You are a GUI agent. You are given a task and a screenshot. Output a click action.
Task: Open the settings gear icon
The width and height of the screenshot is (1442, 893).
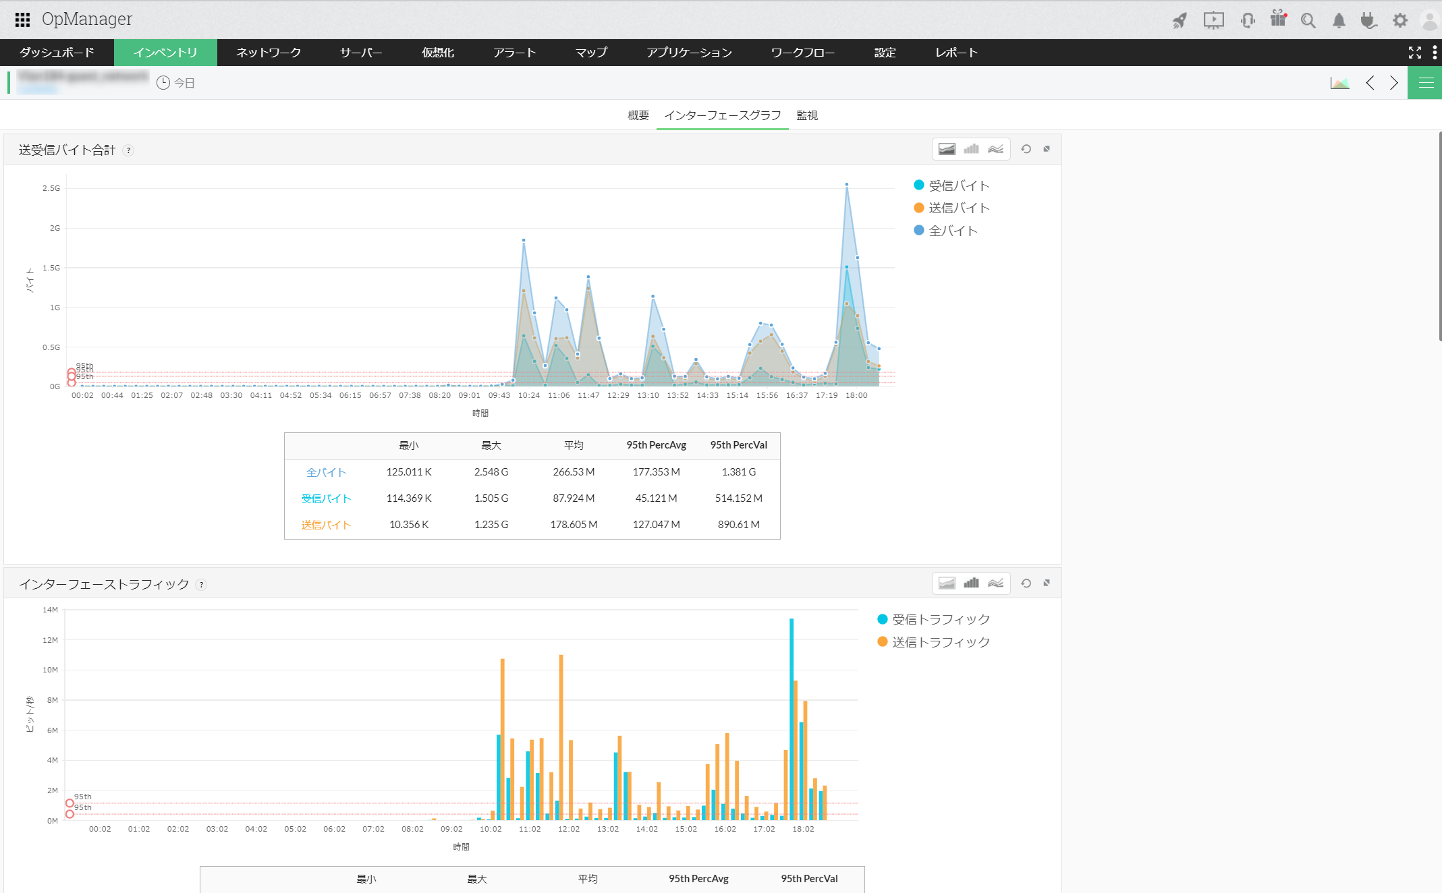1400,21
